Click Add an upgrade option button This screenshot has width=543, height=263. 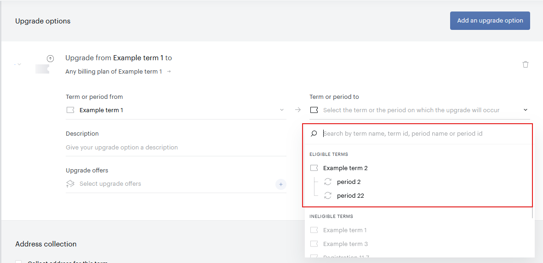[x=490, y=20]
